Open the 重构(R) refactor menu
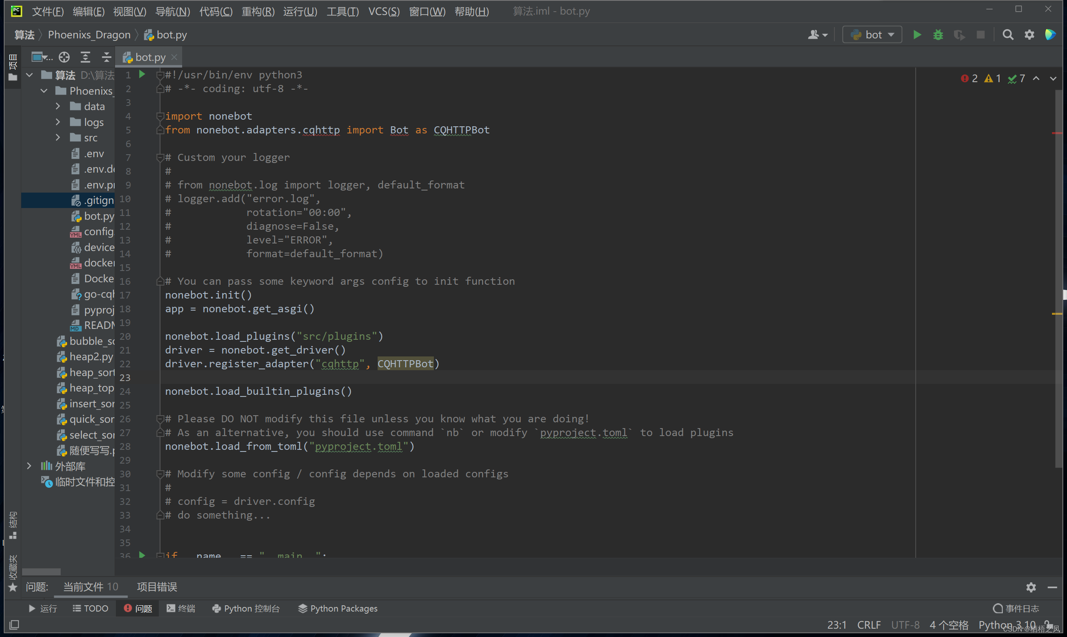This screenshot has height=637, width=1067. pos(258,12)
